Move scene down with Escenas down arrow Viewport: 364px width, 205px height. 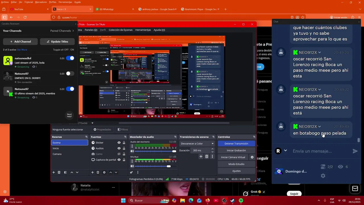tap(77, 172)
